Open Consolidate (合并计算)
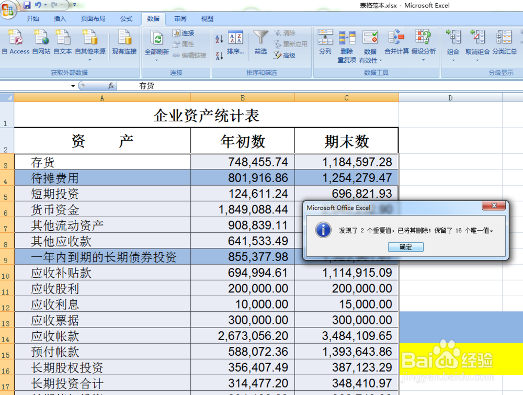Screen dimensions: 523x395 pos(396,42)
